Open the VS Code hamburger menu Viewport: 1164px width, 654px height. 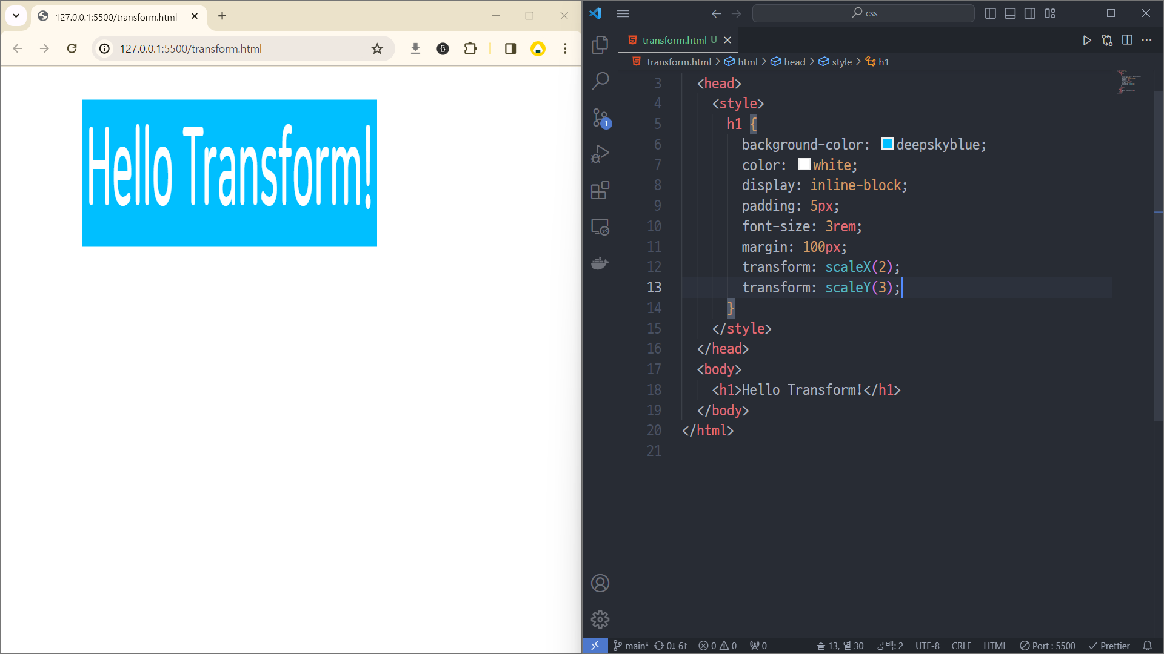click(x=623, y=13)
